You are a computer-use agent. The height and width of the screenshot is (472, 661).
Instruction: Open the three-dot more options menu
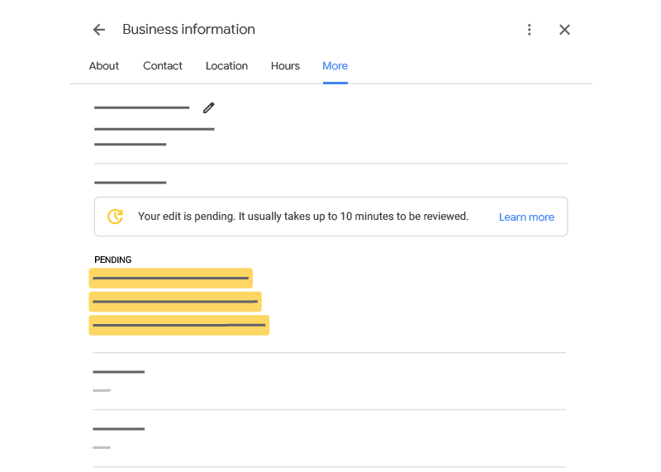pyautogui.click(x=530, y=30)
